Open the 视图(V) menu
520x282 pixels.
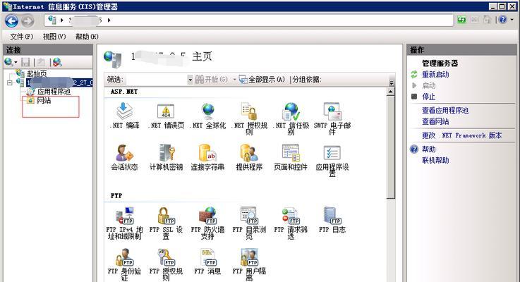(x=54, y=37)
